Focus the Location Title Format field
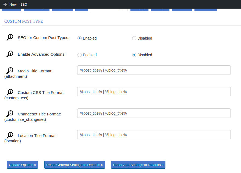 click(x=153, y=135)
